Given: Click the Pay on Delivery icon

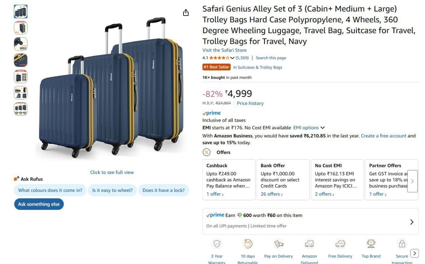Looking at the screenshot, I should point(278,244).
